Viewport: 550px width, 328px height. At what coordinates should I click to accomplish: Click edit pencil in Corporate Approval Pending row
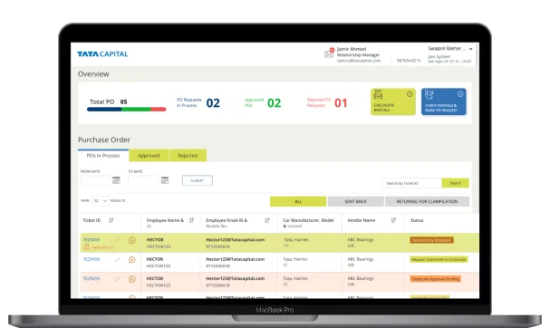[117, 279]
